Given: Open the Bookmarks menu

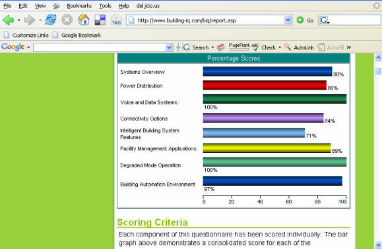Looking at the screenshot, I should pos(79,6).
